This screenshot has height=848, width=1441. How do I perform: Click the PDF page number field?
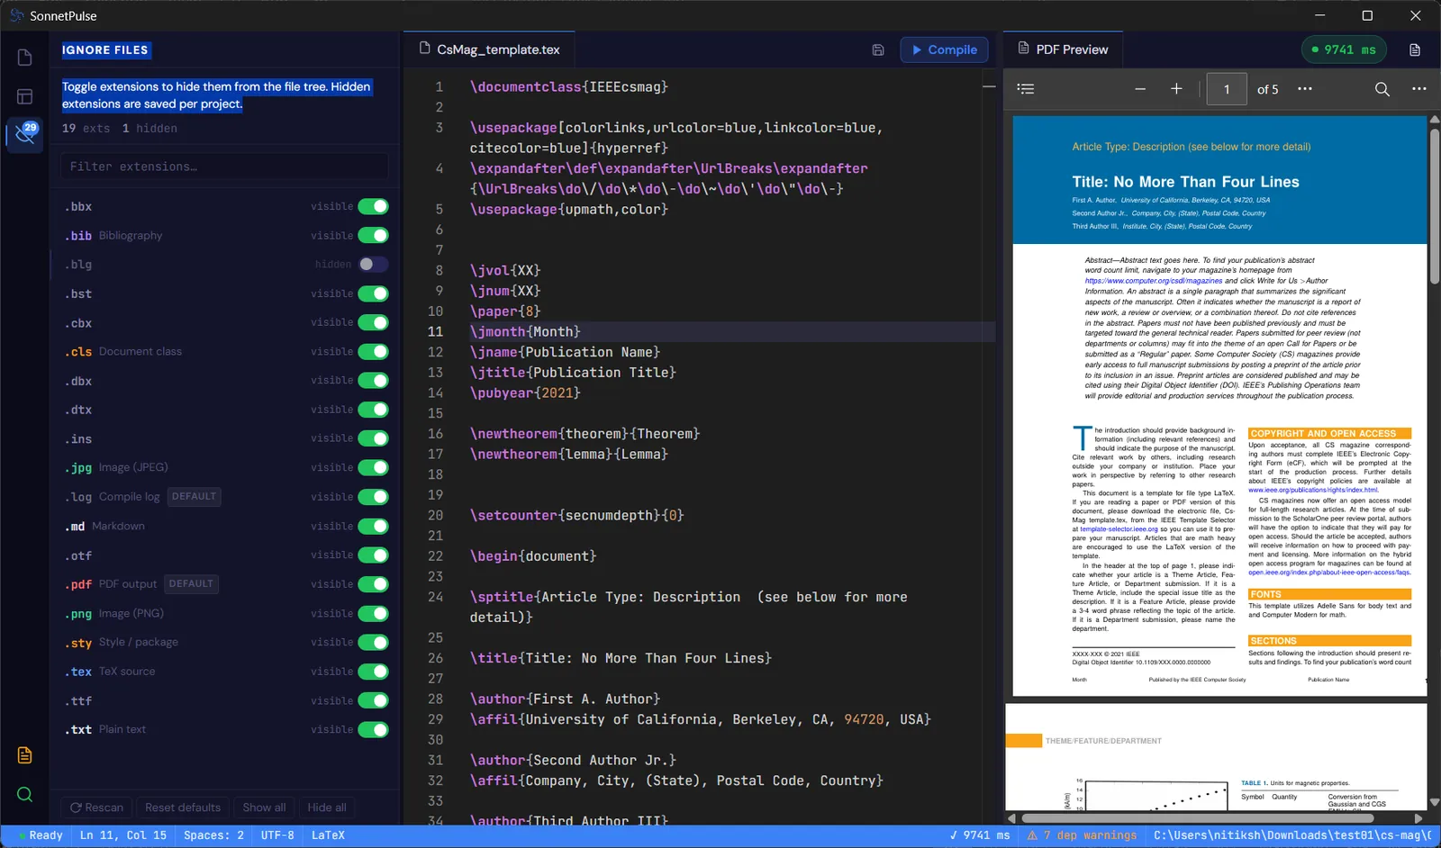pos(1227,89)
